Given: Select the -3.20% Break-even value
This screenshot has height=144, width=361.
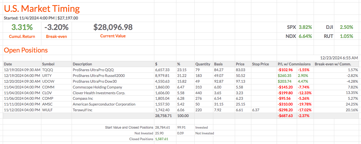Looking at the screenshot, I should 56,27.
